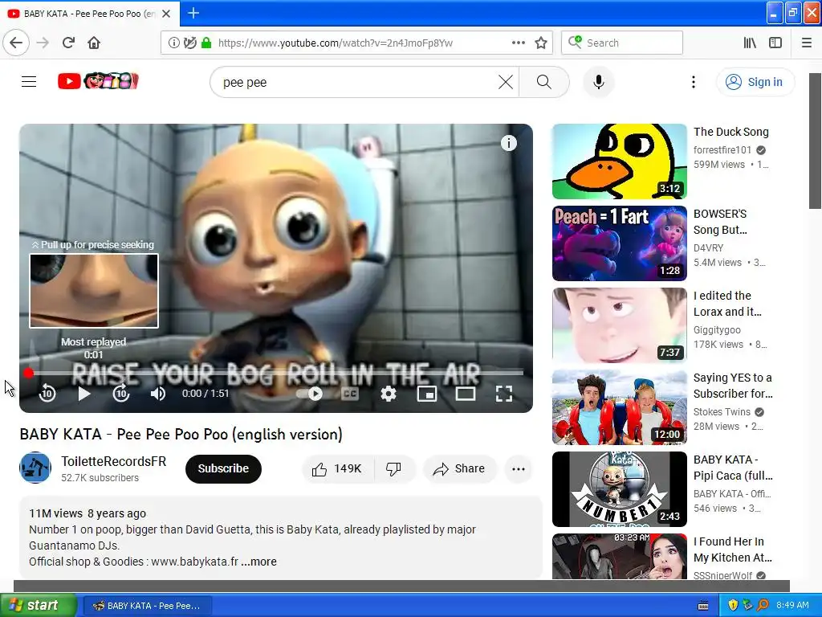Expand description with ...more

point(259,562)
